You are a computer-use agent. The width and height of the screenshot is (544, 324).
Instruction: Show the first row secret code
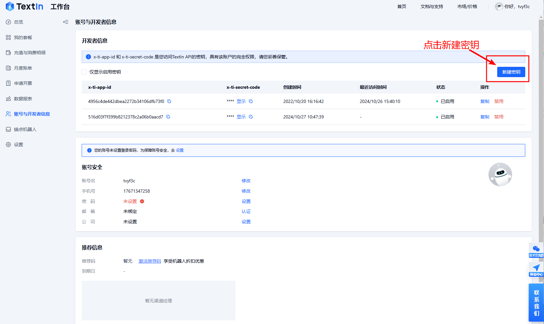pos(241,101)
